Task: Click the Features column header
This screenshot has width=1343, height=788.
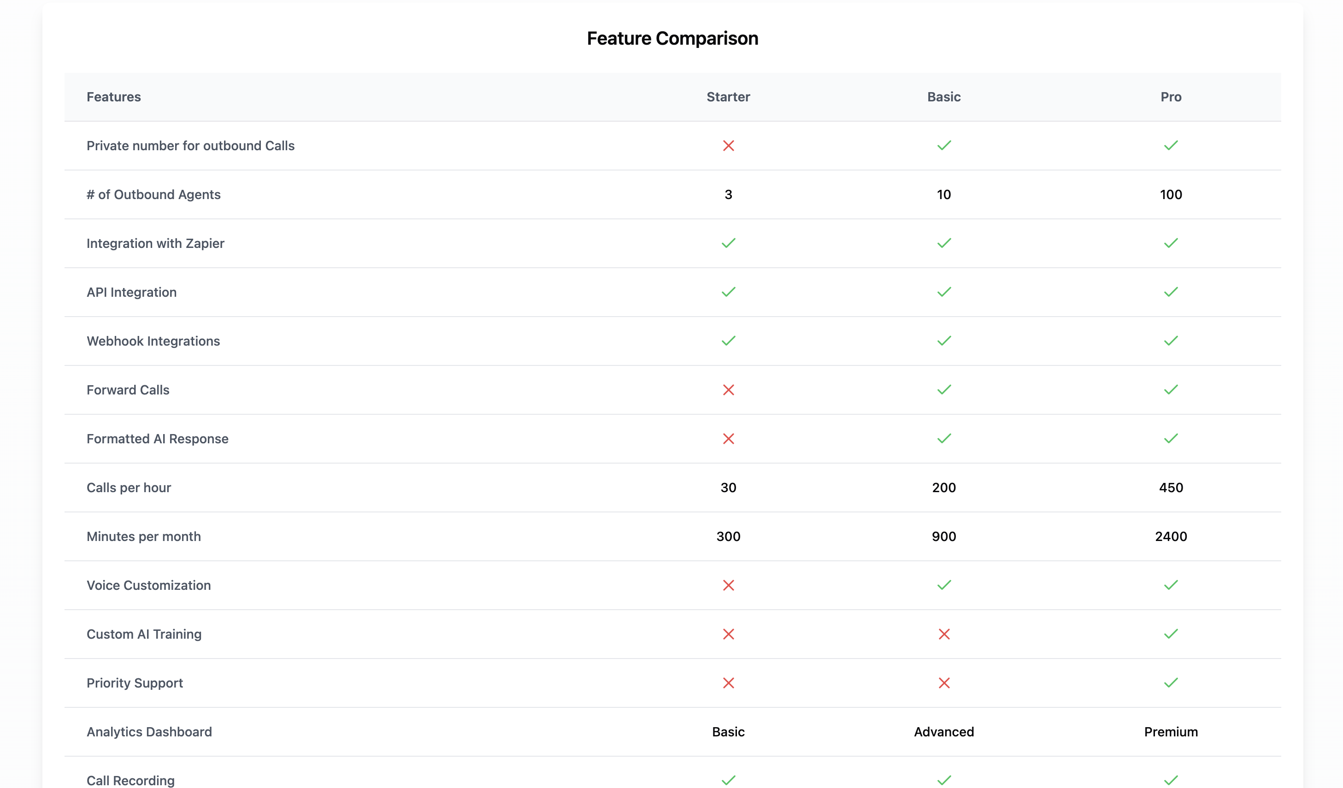Action: click(113, 97)
